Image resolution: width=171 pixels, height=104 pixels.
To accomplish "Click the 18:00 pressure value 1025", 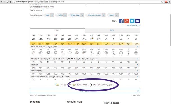I will 99,74.
